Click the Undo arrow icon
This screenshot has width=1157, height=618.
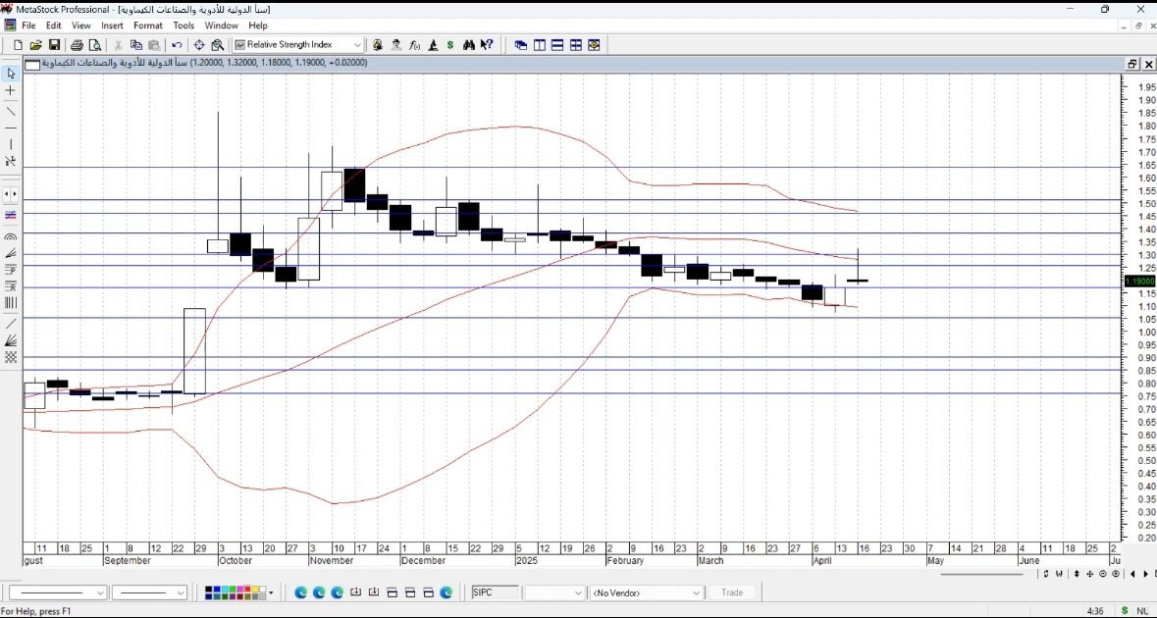(177, 45)
